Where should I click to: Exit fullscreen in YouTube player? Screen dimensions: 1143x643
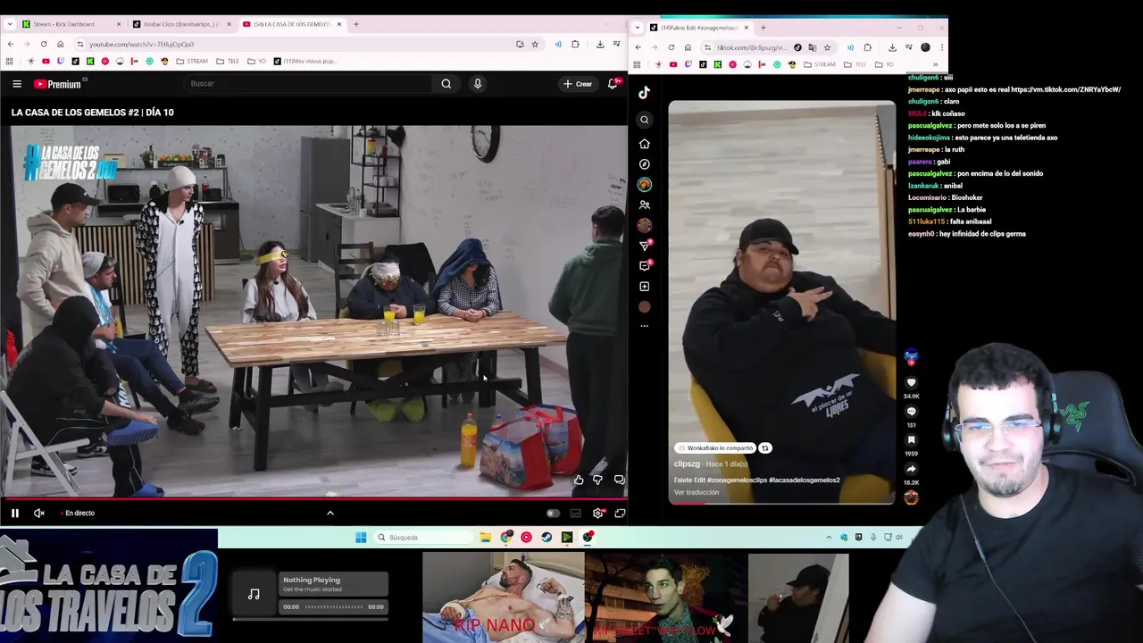pyautogui.click(x=620, y=513)
